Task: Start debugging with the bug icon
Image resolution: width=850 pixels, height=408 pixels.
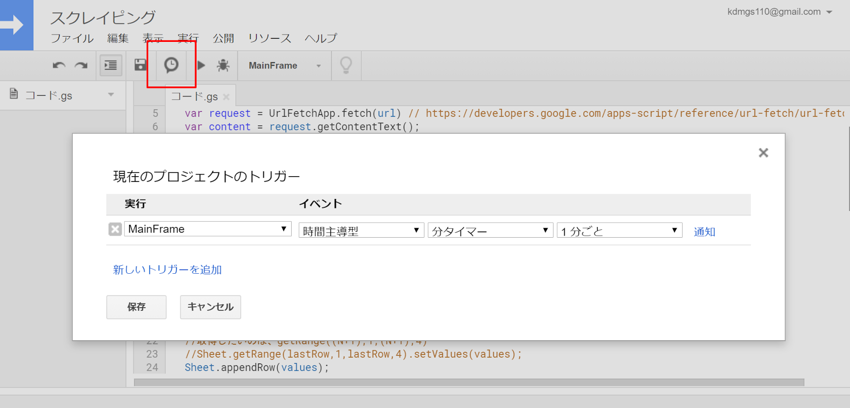Action: click(223, 65)
